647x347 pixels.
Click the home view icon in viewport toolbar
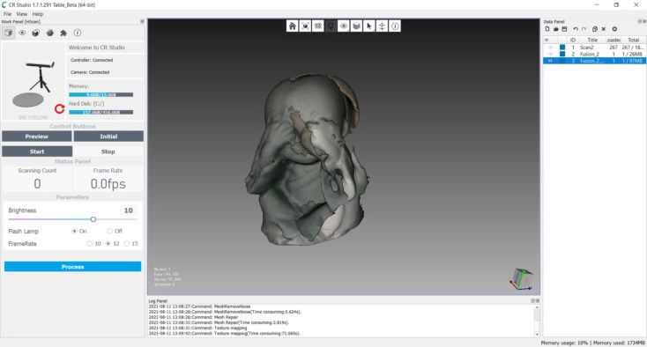(292, 26)
